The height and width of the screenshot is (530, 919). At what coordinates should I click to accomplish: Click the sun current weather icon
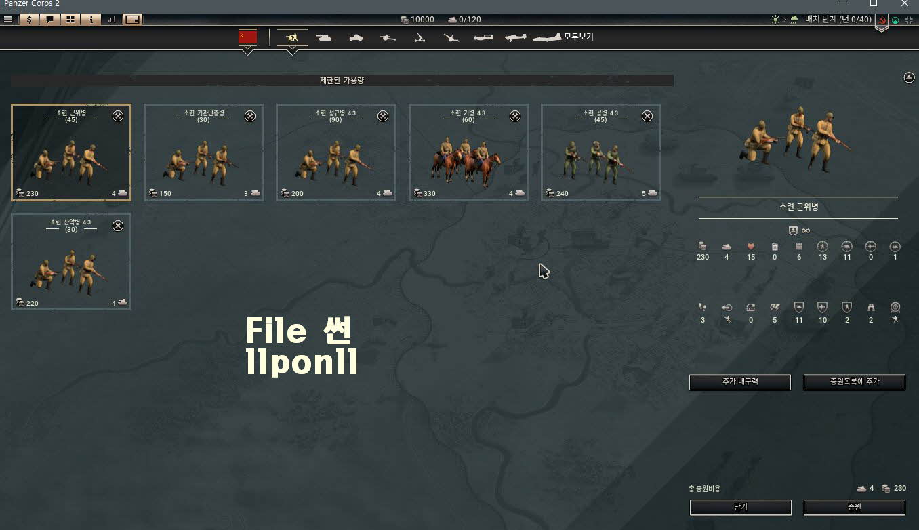[775, 20]
